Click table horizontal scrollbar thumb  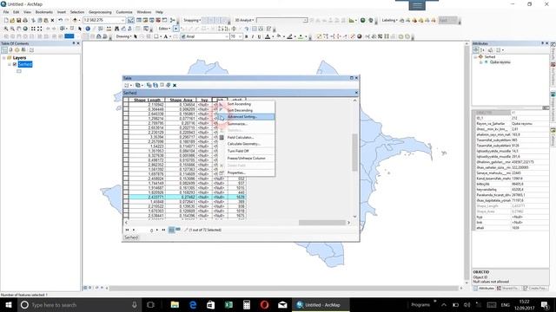pyautogui.click(x=322, y=223)
